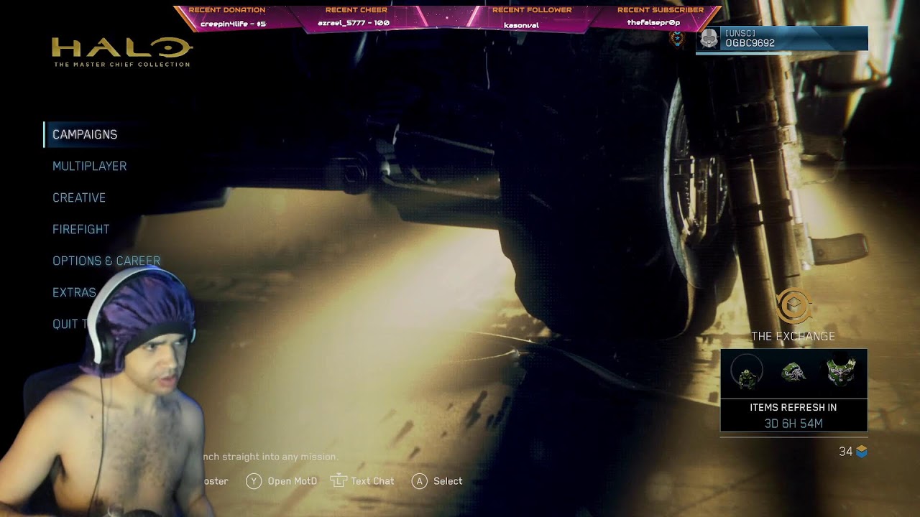Open the Extras menu entry

[x=74, y=292]
